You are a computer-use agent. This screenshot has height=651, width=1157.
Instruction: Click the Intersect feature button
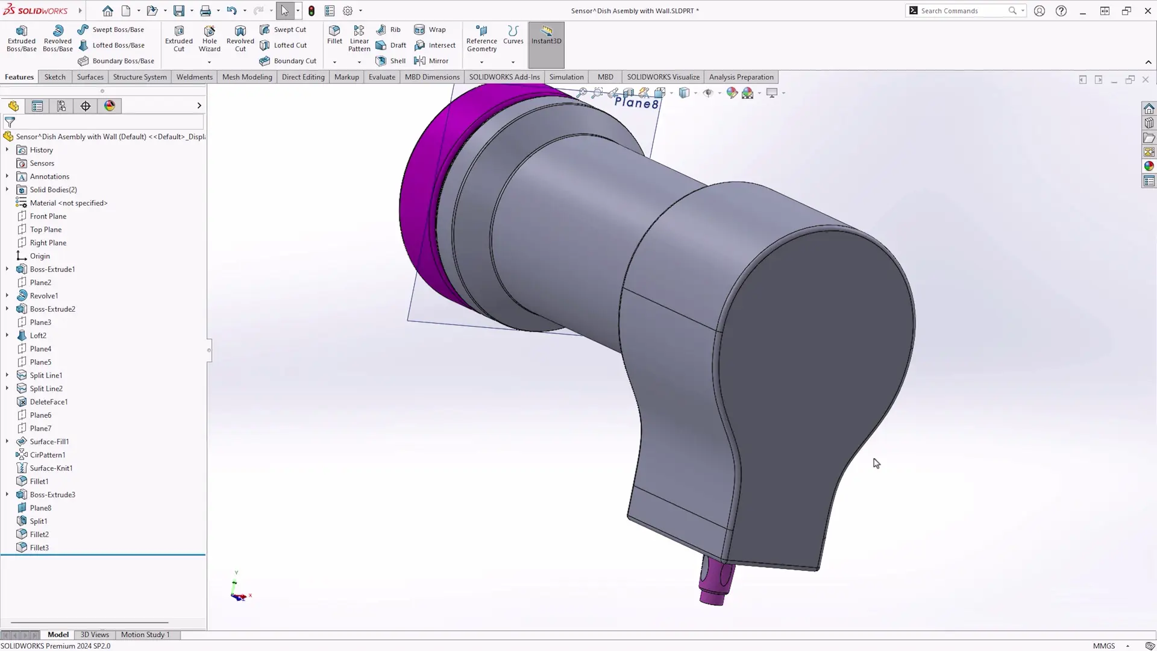pos(435,45)
